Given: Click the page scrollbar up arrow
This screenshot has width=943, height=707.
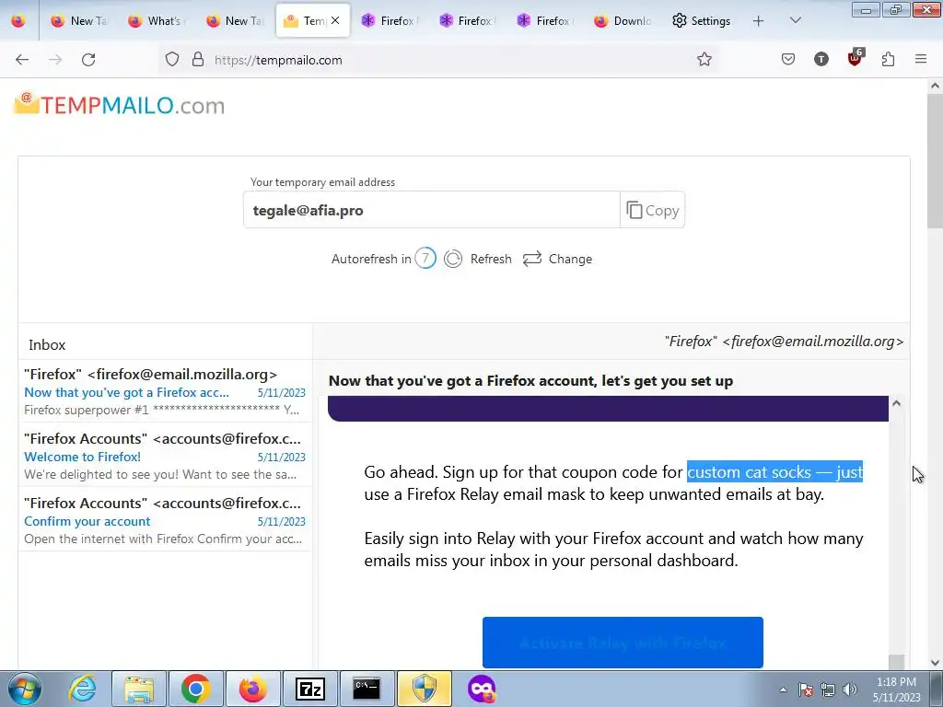Looking at the screenshot, I should (935, 86).
